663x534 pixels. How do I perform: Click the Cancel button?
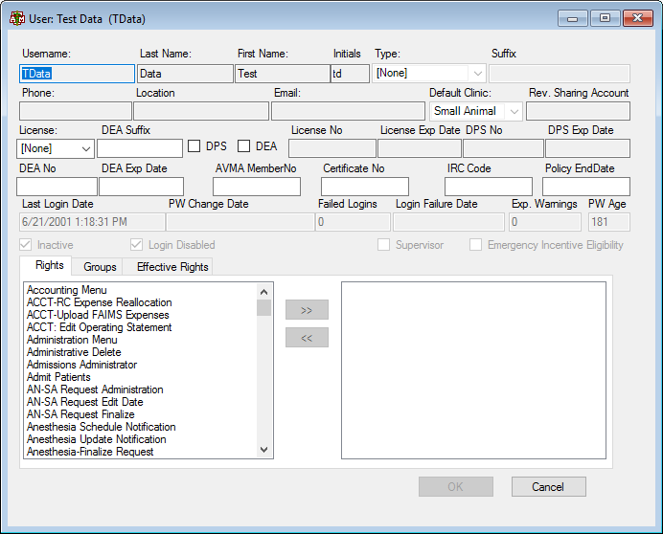548,487
